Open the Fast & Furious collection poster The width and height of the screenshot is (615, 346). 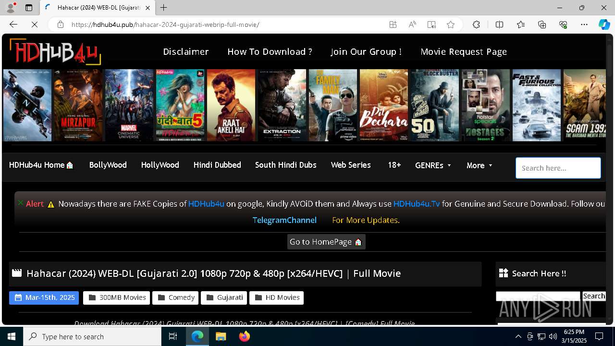click(x=537, y=105)
